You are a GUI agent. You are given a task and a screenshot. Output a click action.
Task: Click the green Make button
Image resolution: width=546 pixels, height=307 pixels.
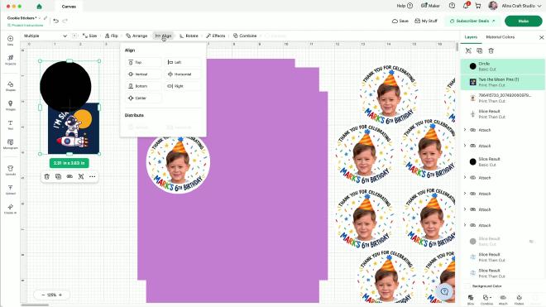pos(524,21)
